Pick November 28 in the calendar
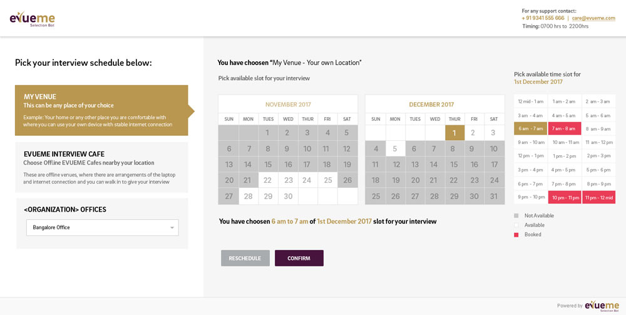Image resolution: width=626 pixels, height=315 pixels. point(249,197)
